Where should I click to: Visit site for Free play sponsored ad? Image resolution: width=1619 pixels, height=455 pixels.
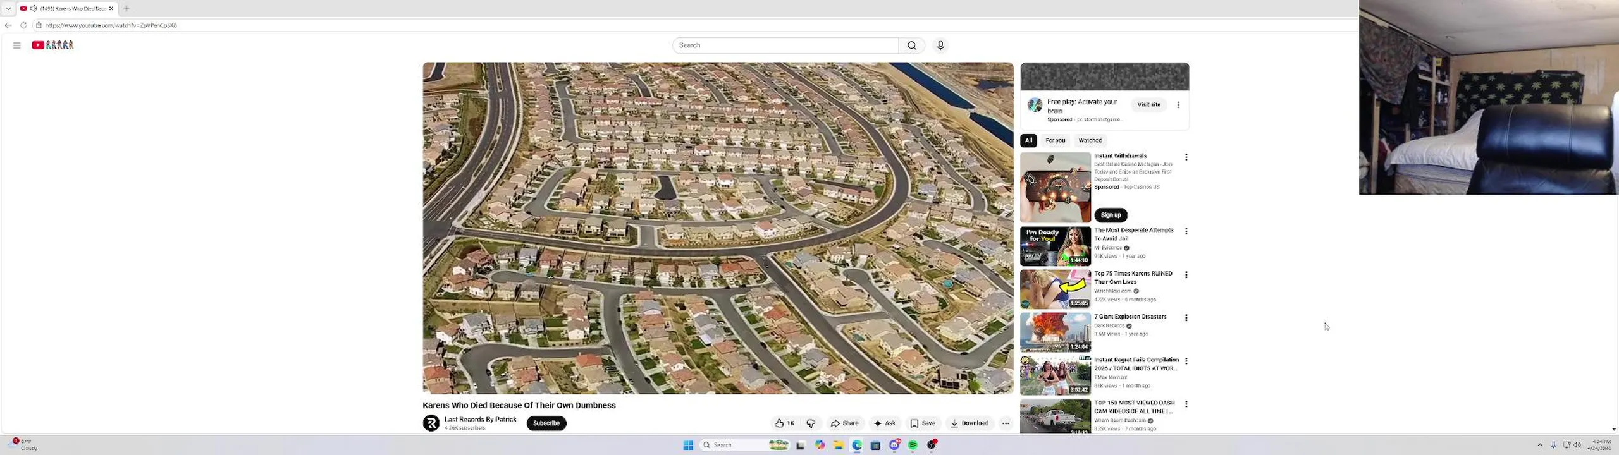pos(1149,105)
